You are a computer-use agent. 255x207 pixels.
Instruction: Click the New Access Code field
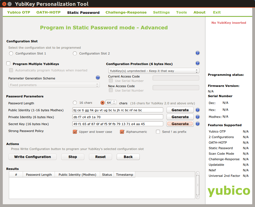tap(176, 88)
